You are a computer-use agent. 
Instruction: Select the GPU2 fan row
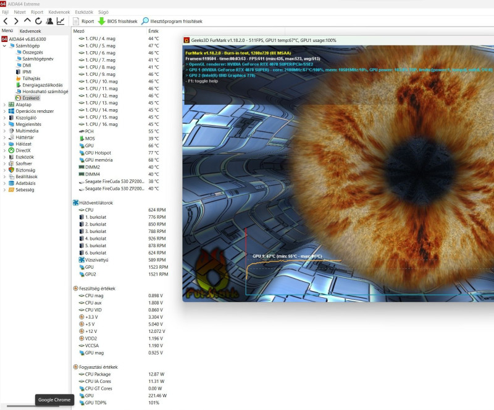point(123,274)
